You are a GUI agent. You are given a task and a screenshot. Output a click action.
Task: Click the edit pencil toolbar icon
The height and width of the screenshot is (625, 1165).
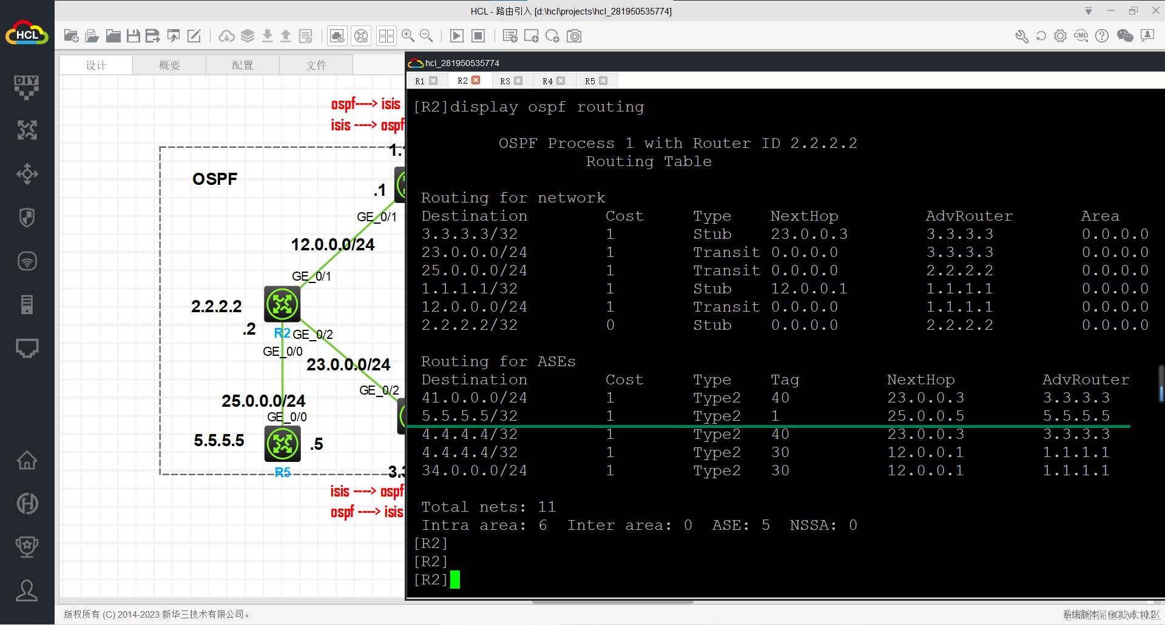point(194,36)
